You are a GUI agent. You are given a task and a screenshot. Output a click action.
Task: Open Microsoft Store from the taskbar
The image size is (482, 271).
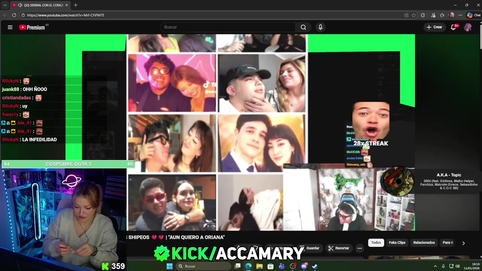[x=270, y=266]
